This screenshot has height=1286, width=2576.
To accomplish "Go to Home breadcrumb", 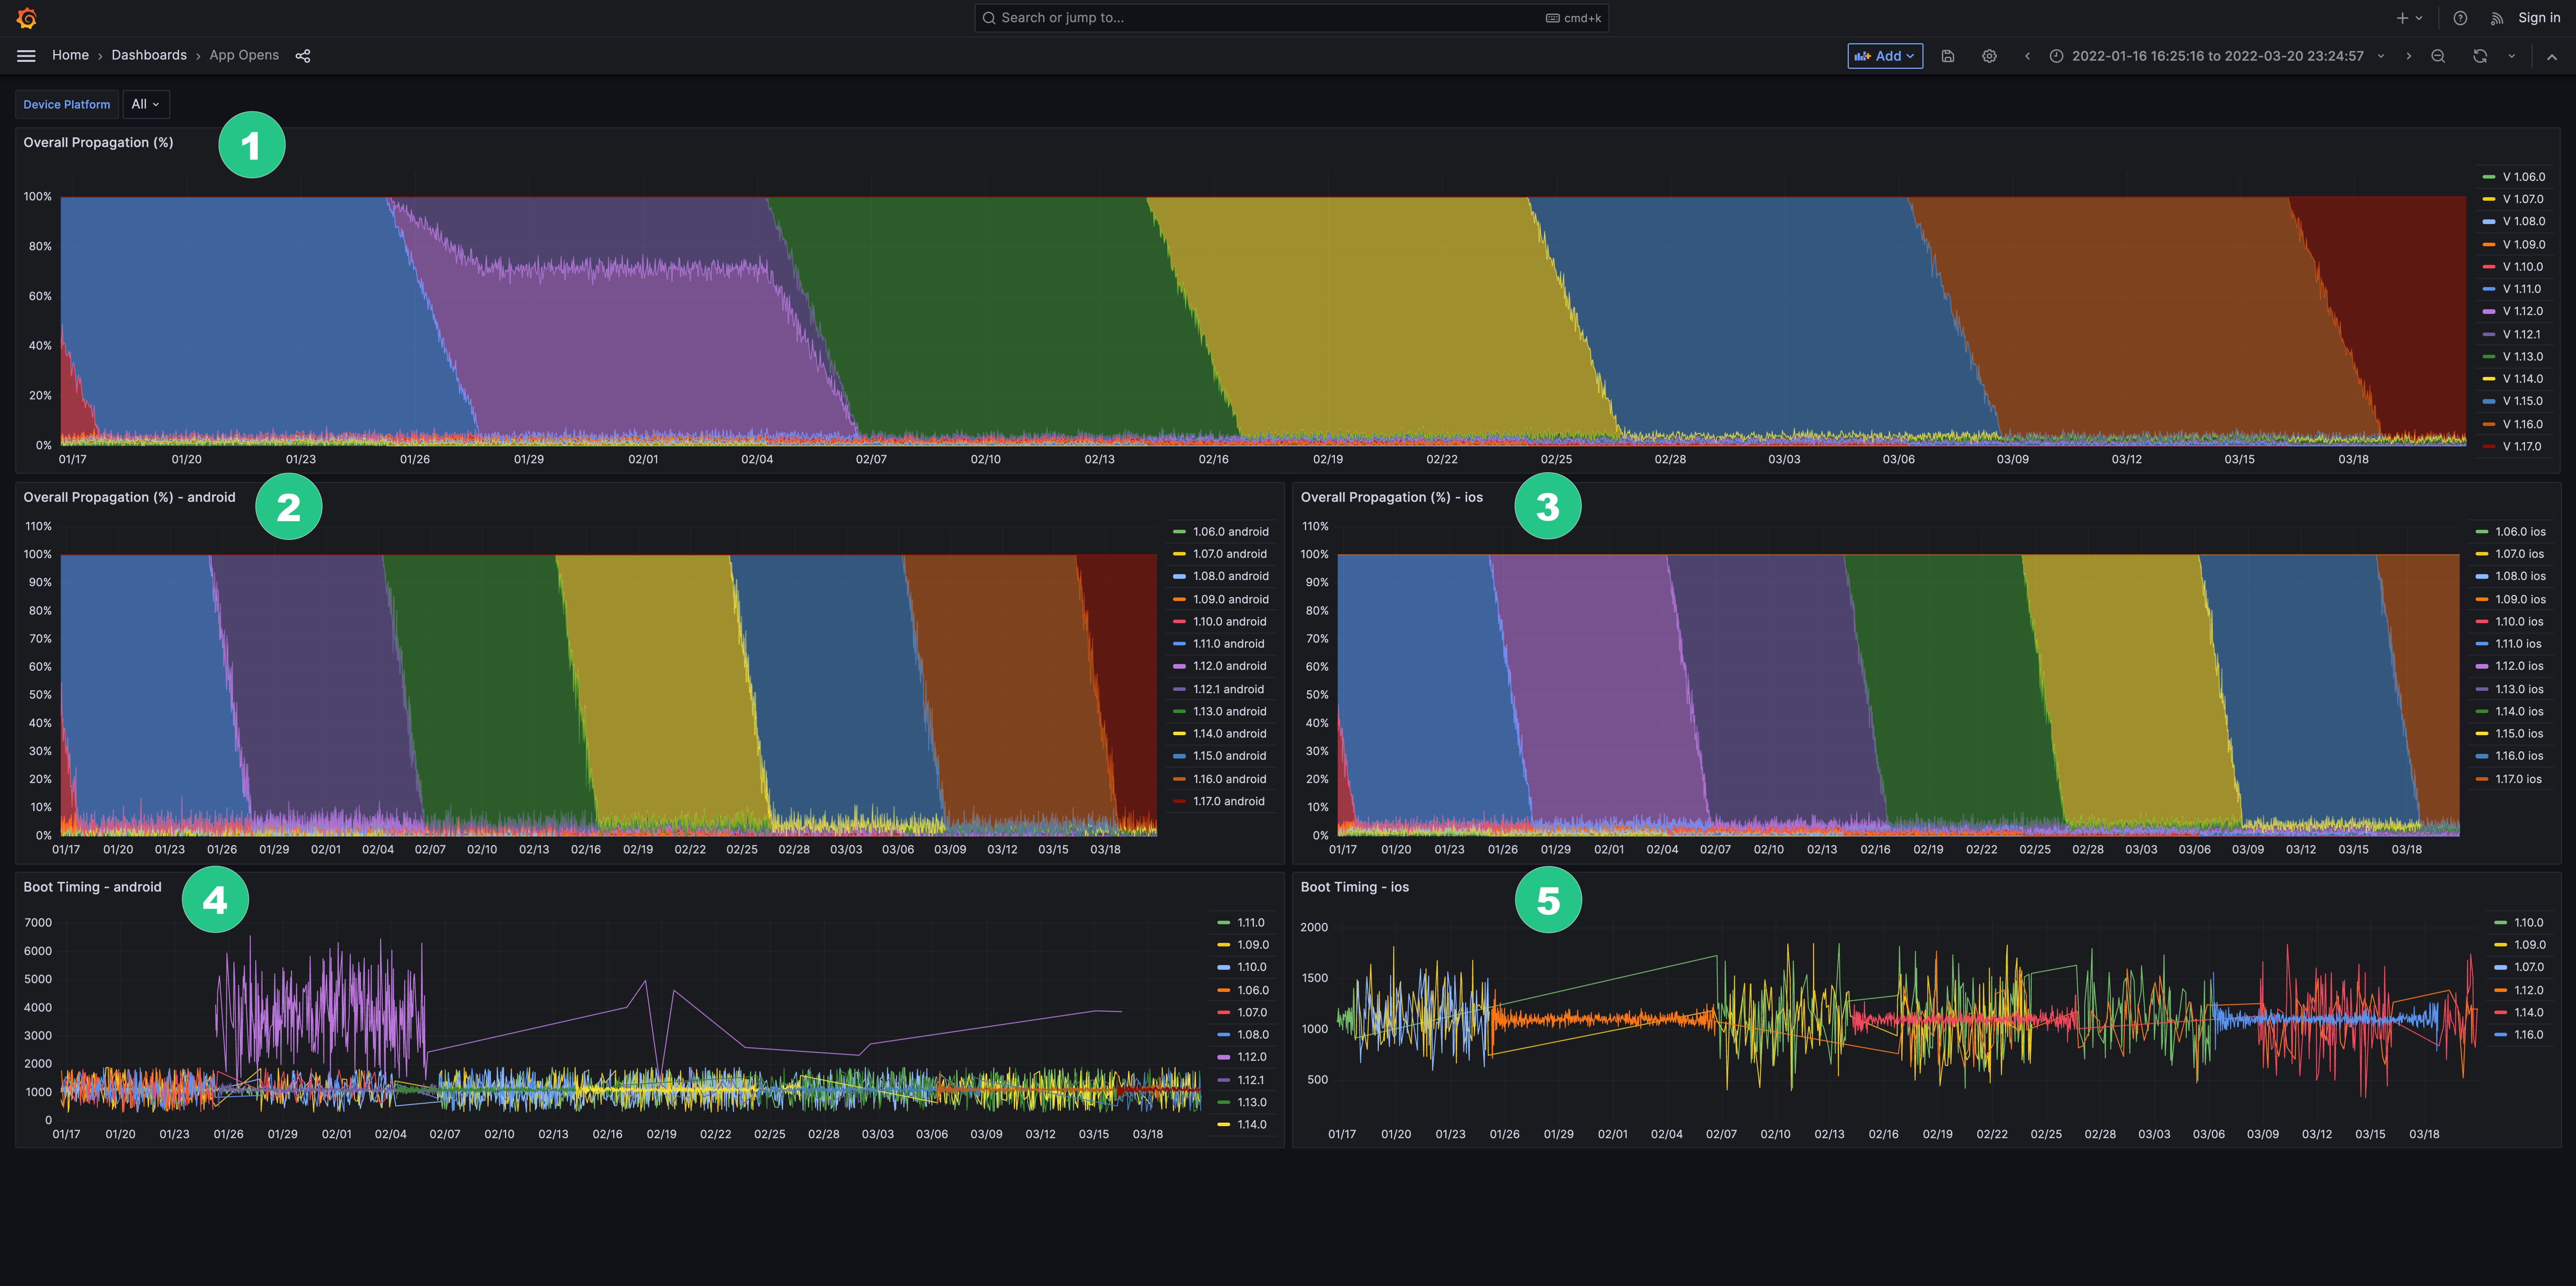I will tap(70, 55).
